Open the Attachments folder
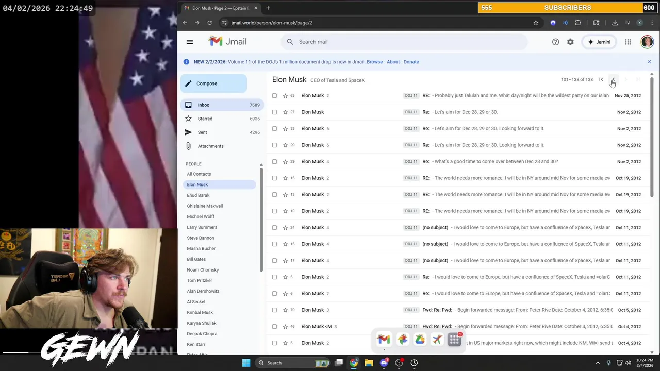The image size is (660, 371). coord(222,146)
